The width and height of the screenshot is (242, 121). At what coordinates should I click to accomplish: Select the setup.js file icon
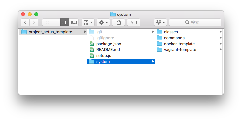pos(92,56)
